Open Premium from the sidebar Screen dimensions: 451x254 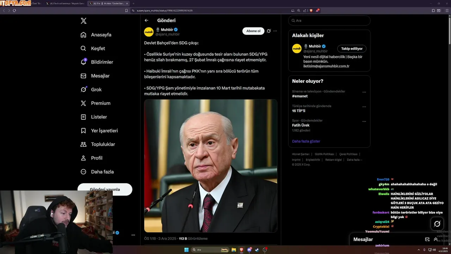95,103
